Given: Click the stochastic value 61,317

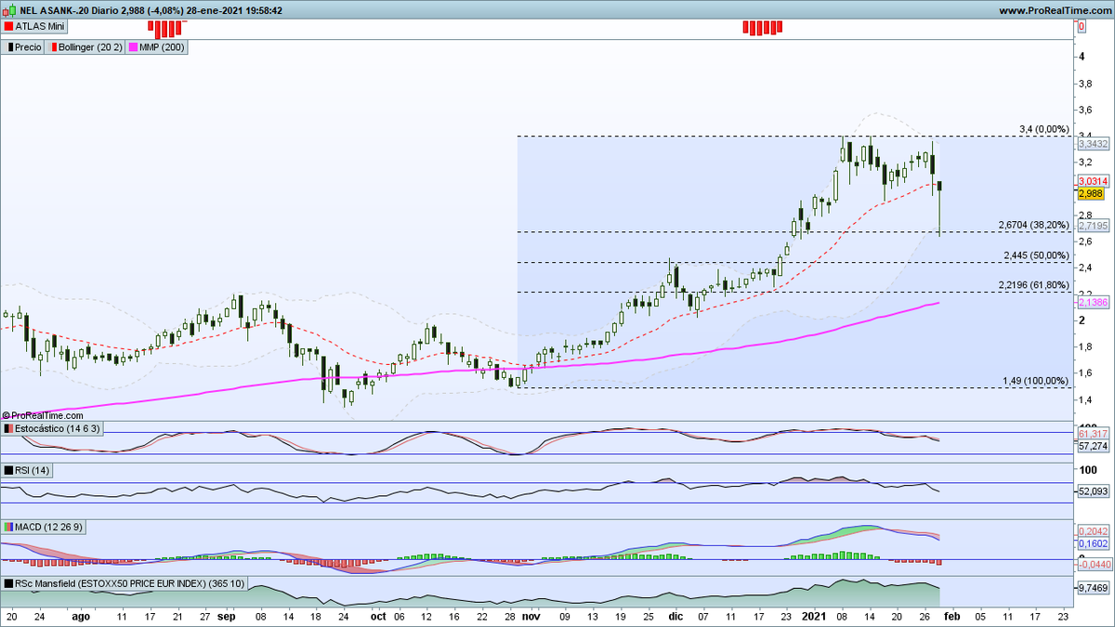Looking at the screenshot, I should tap(1094, 435).
